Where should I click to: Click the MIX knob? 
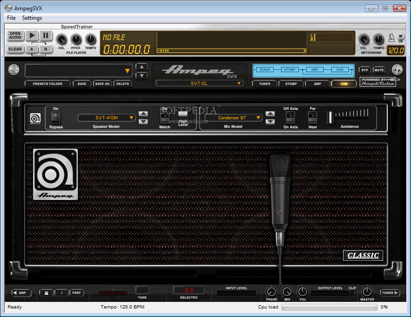coord(287,292)
